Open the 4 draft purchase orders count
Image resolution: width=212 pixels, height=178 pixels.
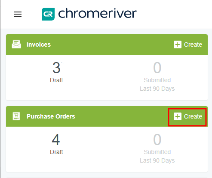56,139
